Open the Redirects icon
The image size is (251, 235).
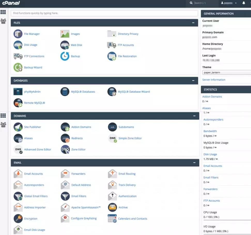coord(65,138)
